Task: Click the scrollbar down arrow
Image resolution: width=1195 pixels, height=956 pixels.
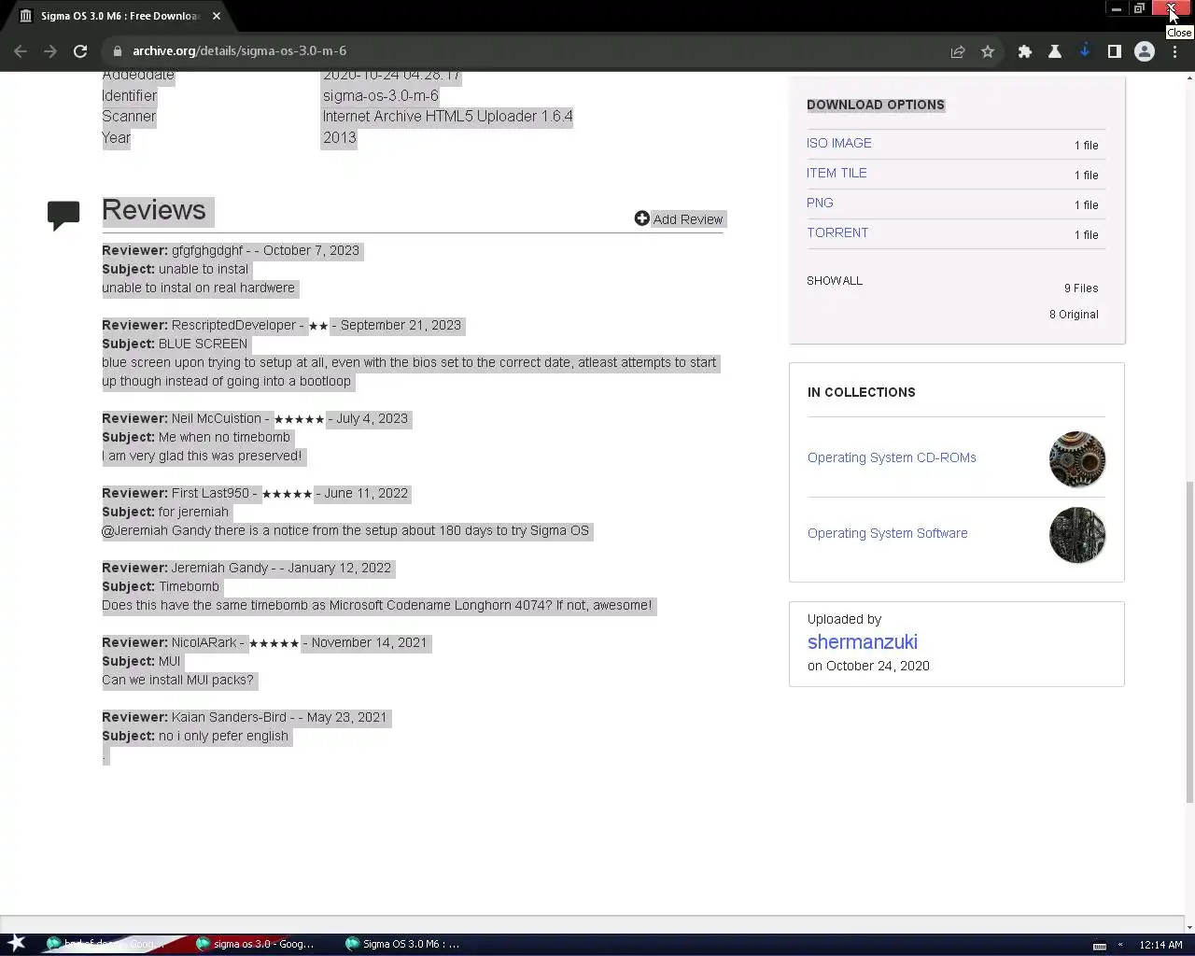Action: point(1189,928)
